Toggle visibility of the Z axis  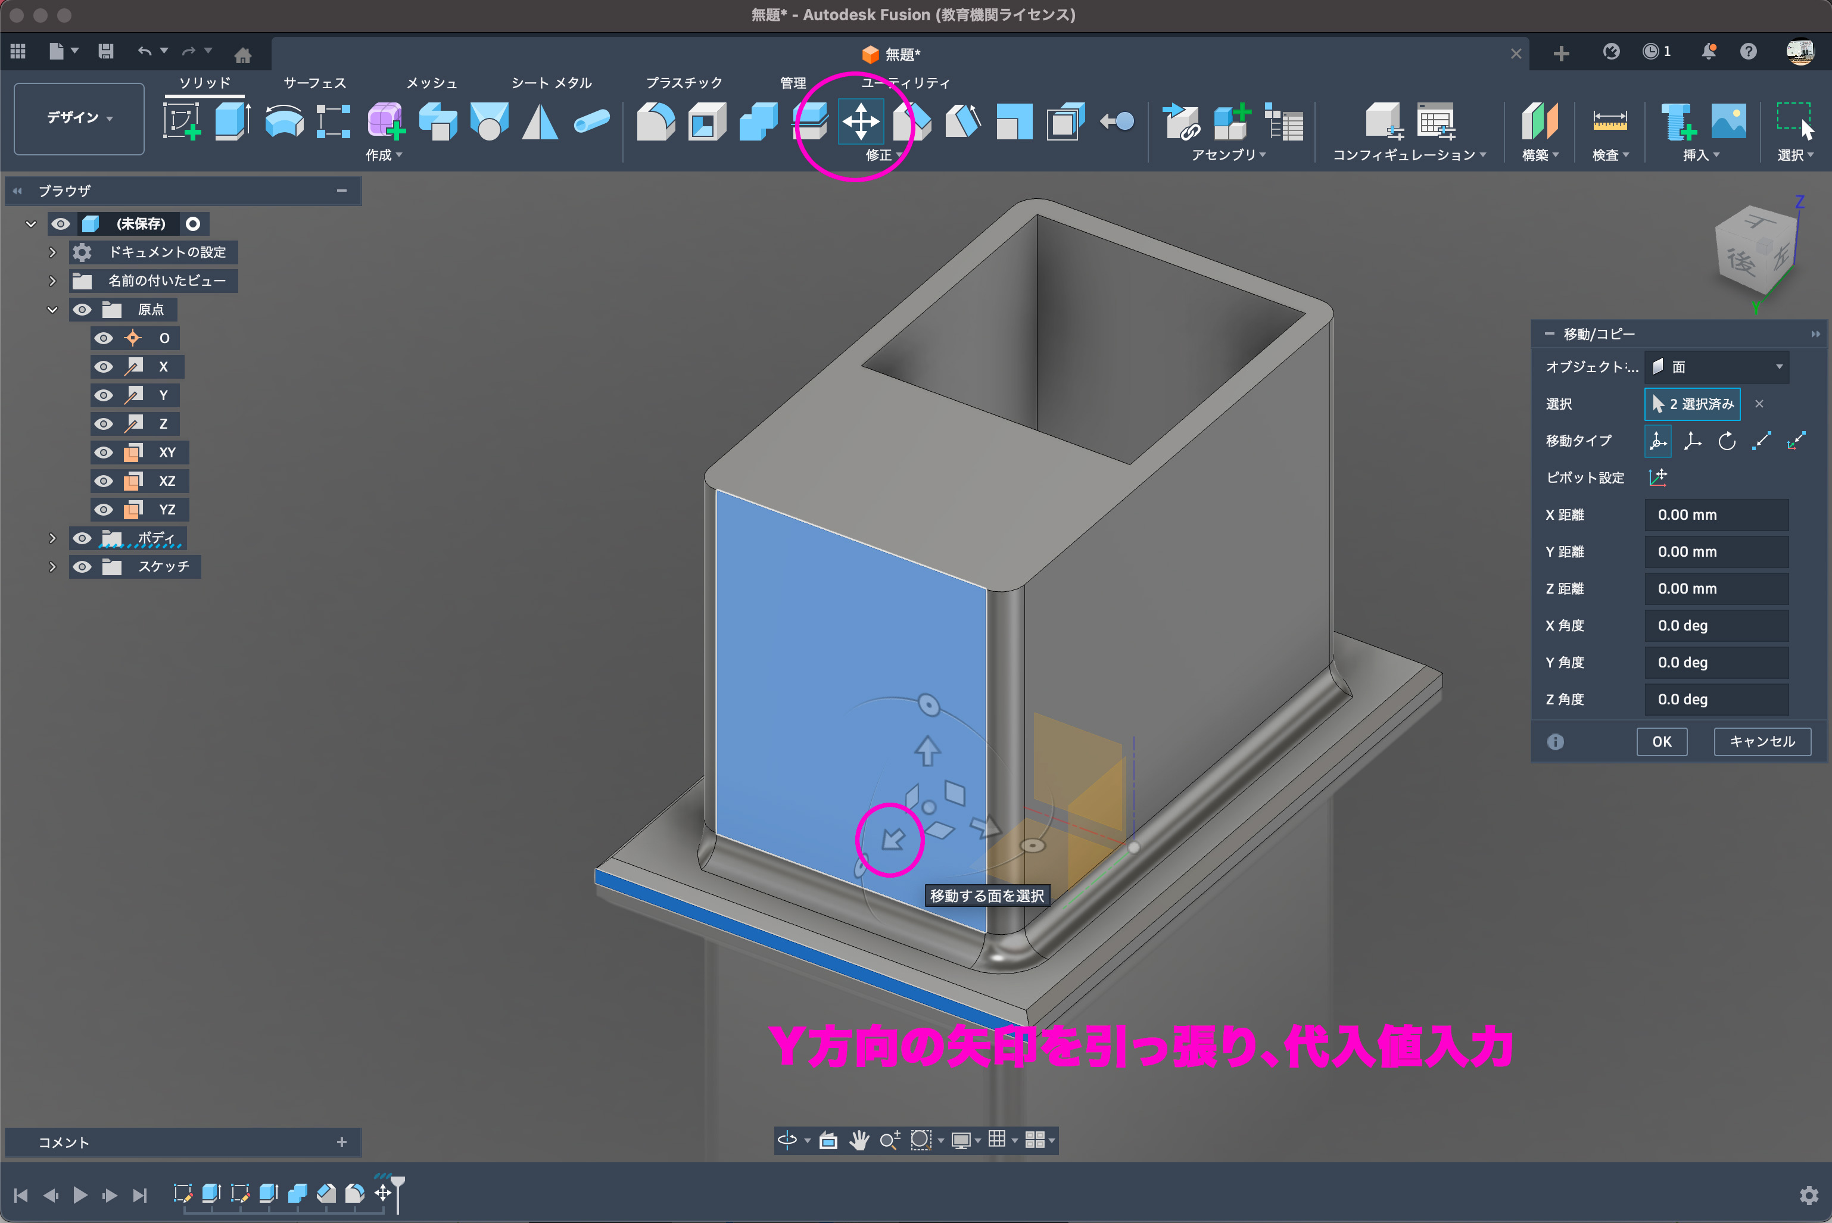[x=103, y=423]
